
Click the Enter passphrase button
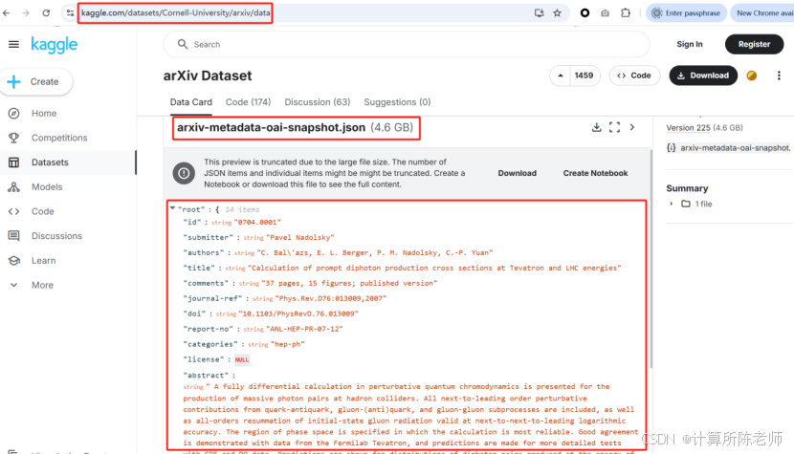[x=687, y=13]
